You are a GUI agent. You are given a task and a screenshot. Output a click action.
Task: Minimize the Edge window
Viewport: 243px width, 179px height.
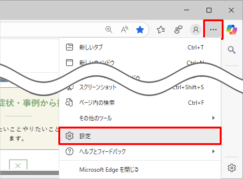click(x=187, y=10)
